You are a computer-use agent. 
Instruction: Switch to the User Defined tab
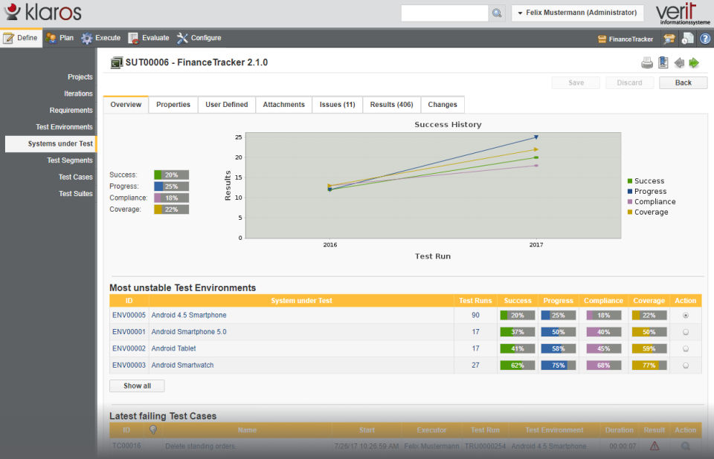tap(226, 105)
